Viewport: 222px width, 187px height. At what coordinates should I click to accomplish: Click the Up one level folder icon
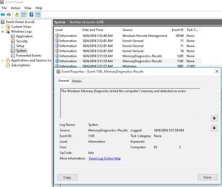[x=17, y=15]
